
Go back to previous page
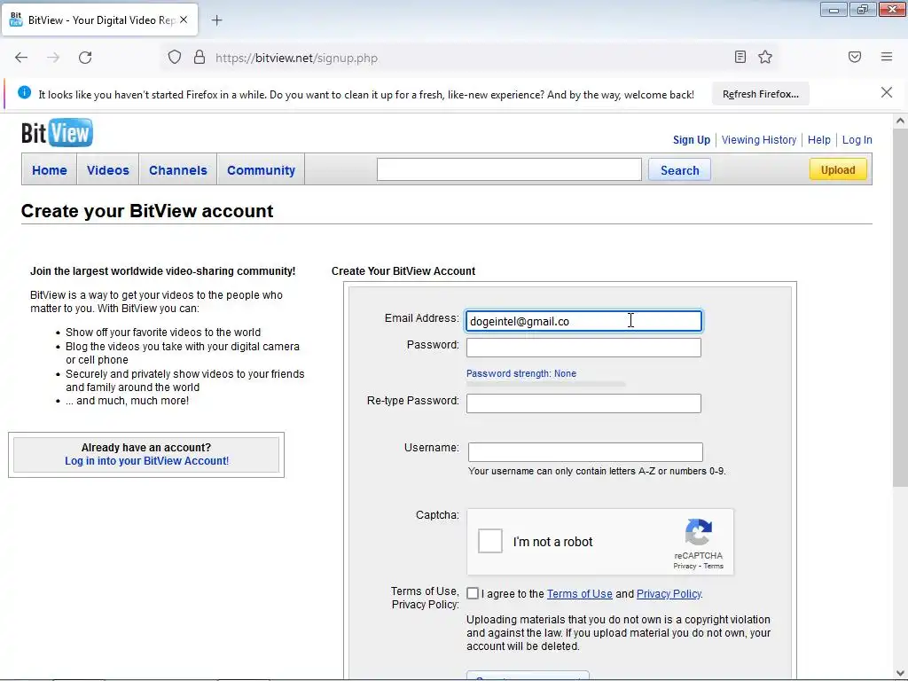click(x=21, y=58)
